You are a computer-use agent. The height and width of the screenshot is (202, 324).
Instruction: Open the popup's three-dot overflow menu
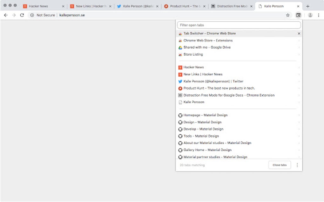click(298, 165)
